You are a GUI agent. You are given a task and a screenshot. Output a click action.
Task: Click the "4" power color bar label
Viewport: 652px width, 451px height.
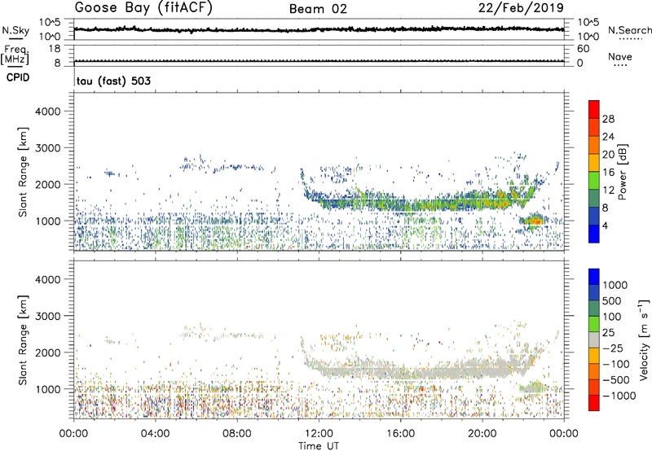[606, 225]
